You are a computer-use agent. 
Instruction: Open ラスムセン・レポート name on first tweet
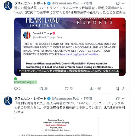click(x=30, y=3)
